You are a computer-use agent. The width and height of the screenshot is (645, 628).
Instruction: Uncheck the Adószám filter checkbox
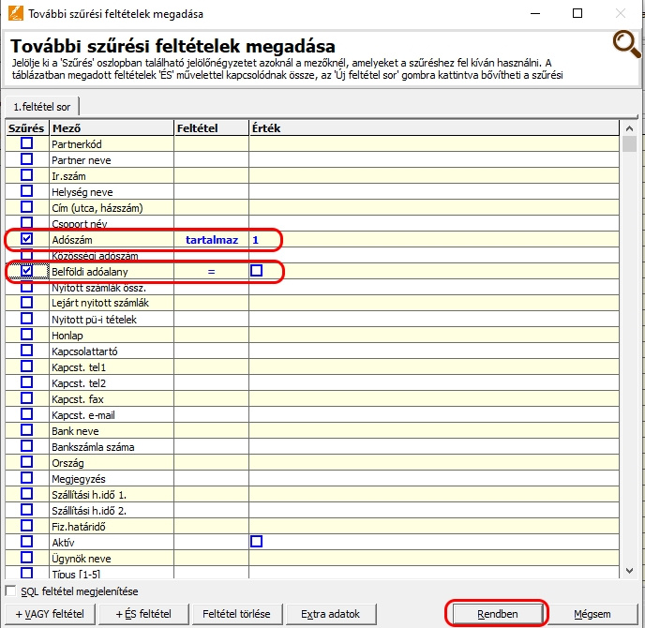[27, 240]
